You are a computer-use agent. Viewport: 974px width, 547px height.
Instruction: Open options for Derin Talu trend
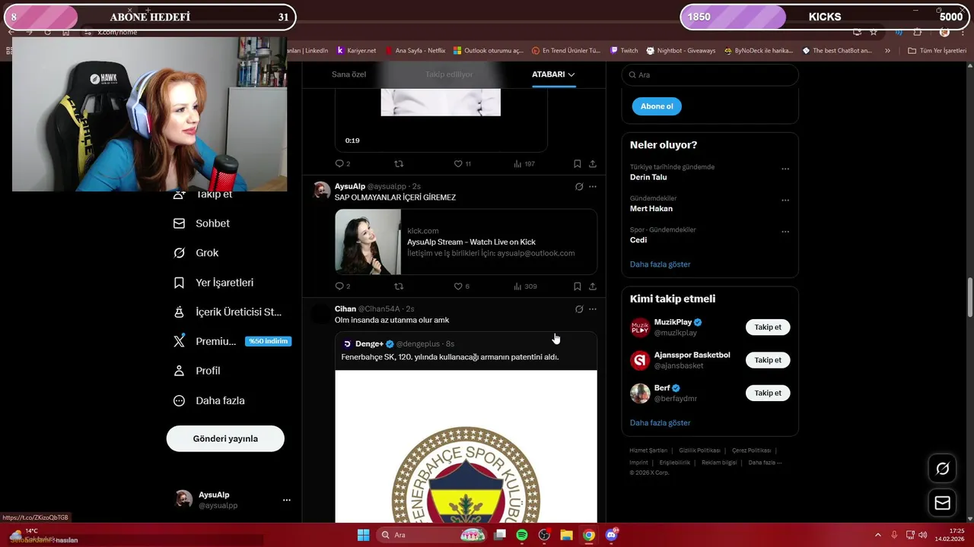[x=785, y=169]
